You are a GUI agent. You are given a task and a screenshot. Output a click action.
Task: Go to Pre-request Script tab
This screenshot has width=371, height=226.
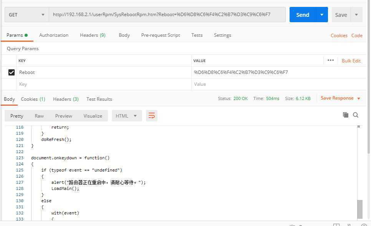click(161, 35)
